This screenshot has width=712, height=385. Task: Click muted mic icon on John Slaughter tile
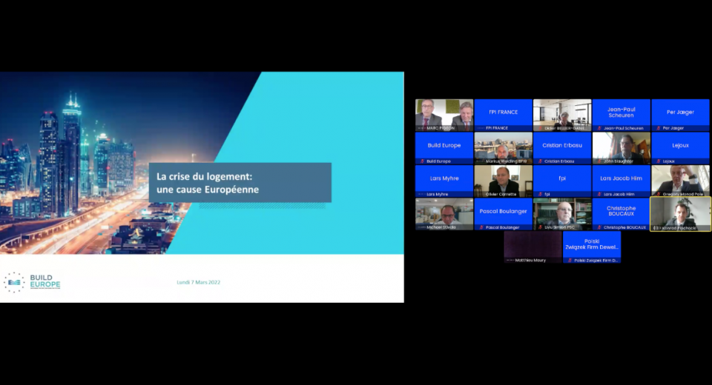click(599, 161)
